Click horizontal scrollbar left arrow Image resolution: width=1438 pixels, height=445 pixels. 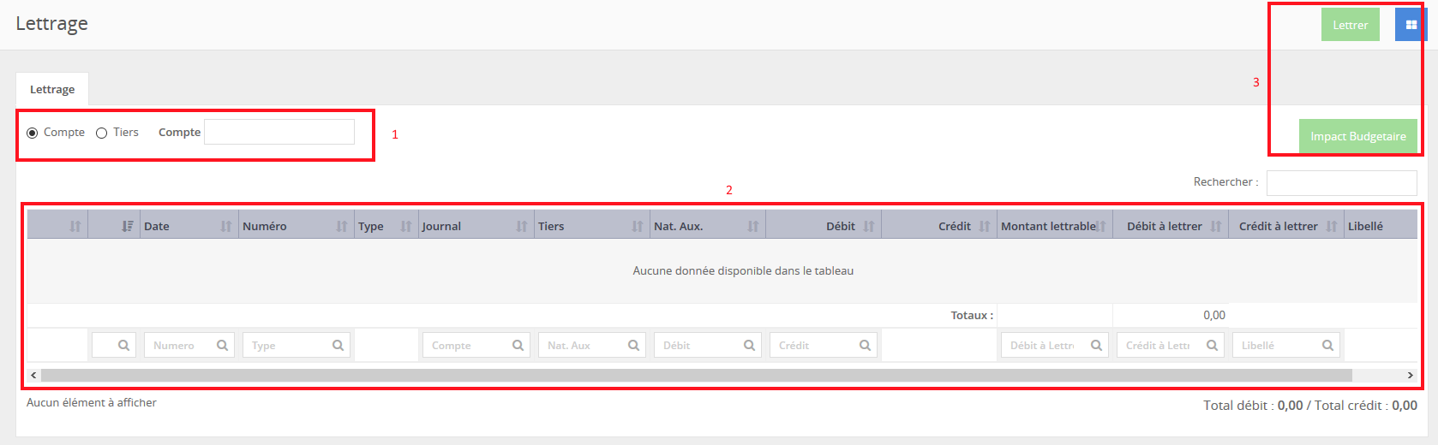pos(33,376)
